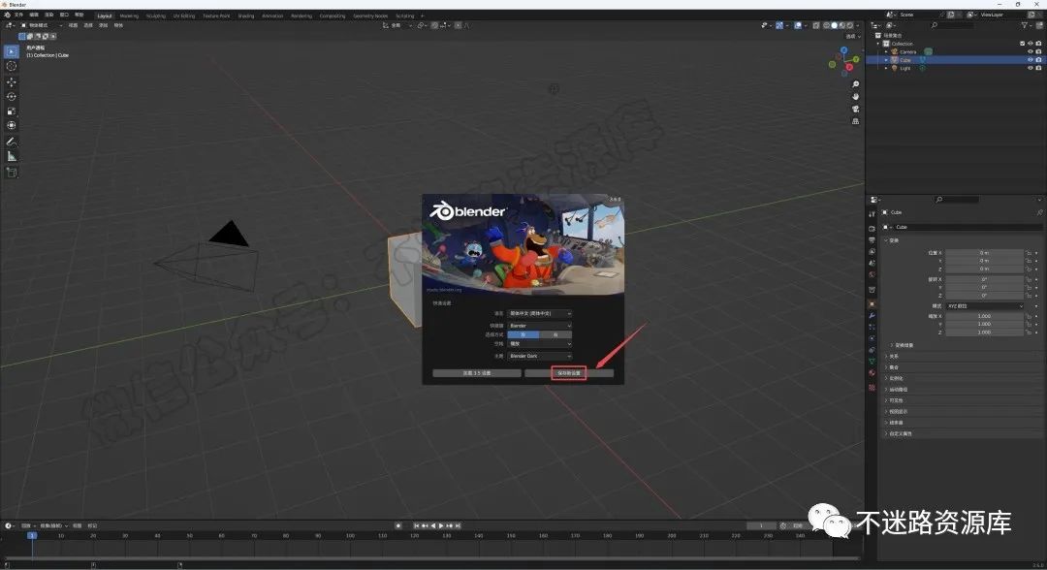Click the blue current frame marker on timeline

coord(31,535)
